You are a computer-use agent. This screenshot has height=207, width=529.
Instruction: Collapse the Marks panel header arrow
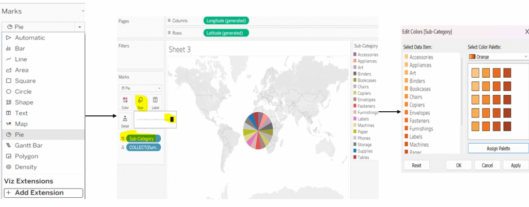coord(82,11)
